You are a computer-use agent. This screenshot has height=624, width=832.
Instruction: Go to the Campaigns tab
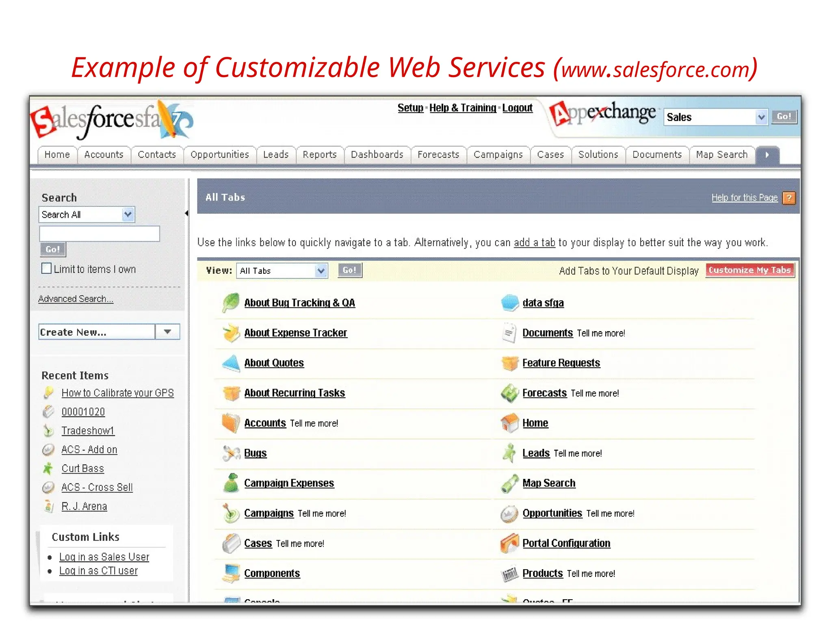(x=498, y=155)
